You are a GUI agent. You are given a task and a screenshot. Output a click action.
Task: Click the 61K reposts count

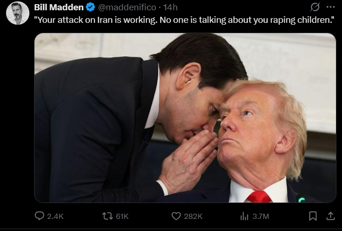[x=122, y=217]
